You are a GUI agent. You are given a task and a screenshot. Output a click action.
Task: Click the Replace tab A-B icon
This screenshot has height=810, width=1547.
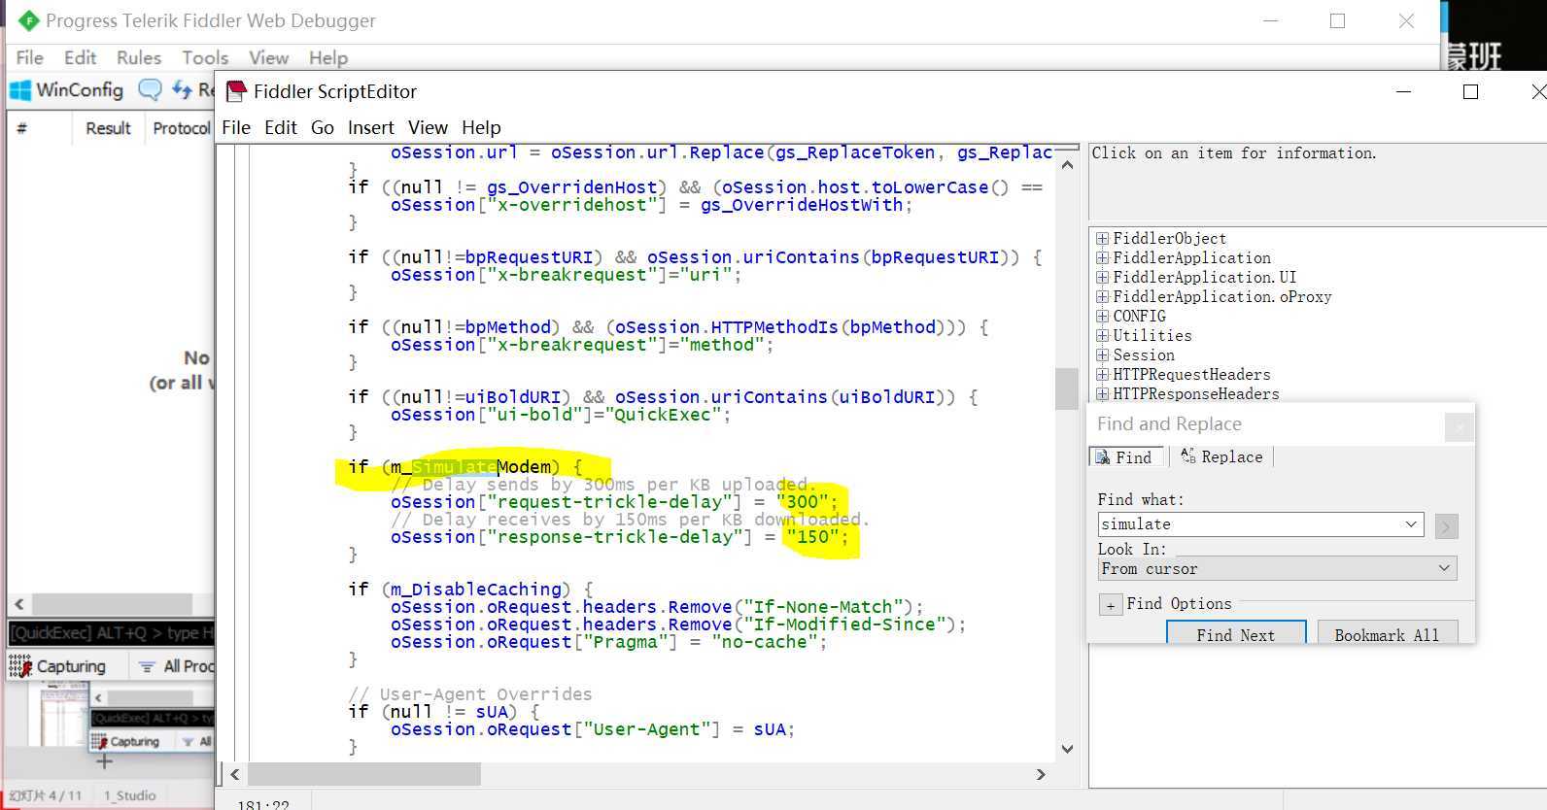[x=1187, y=456]
